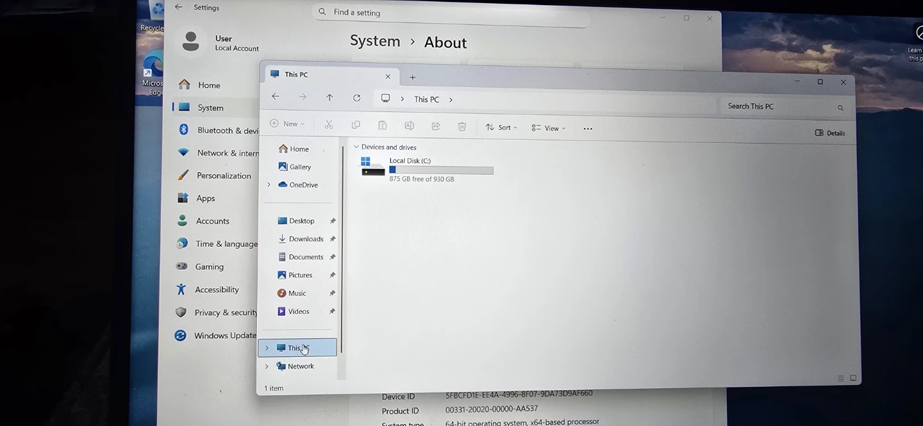Select Home in Explorer navigation pane

tap(294, 149)
